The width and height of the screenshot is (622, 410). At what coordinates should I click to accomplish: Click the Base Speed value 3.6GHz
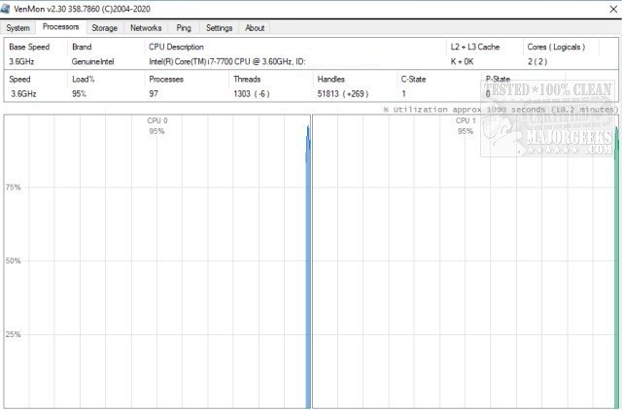tap(21, 61)
